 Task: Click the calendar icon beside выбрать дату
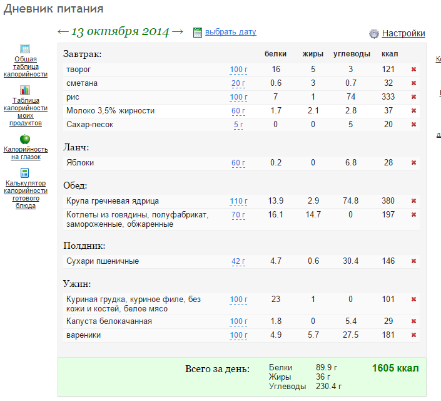pyautogui.click(x=198, y=33)
